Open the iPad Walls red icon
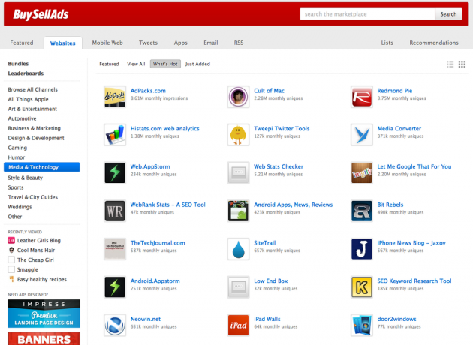Screen dimensions: 473x345 pyautogui.click(x=238, y=325)
